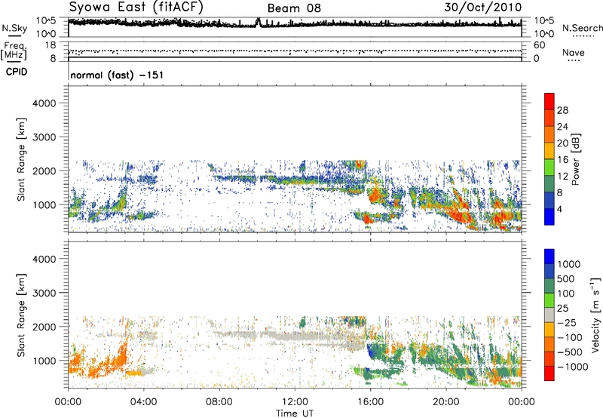Screen dimensions: 603x418
Task: Click the 'Syowa East (fitACF)' title
Action: click(136, 8)
